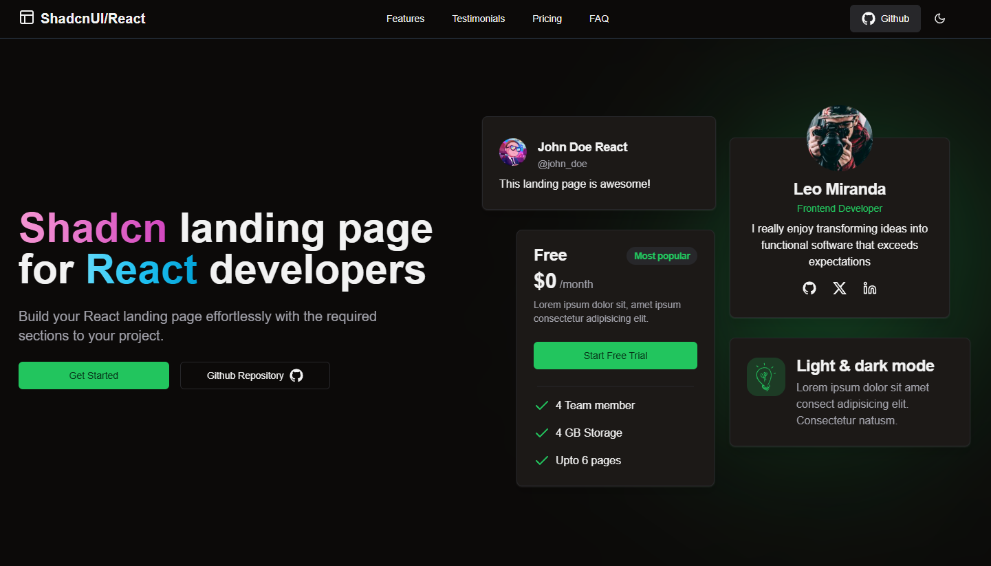Open Leo Miranda's LinkedIn profile icon
The image size is (991, 566).
[870, 288]
